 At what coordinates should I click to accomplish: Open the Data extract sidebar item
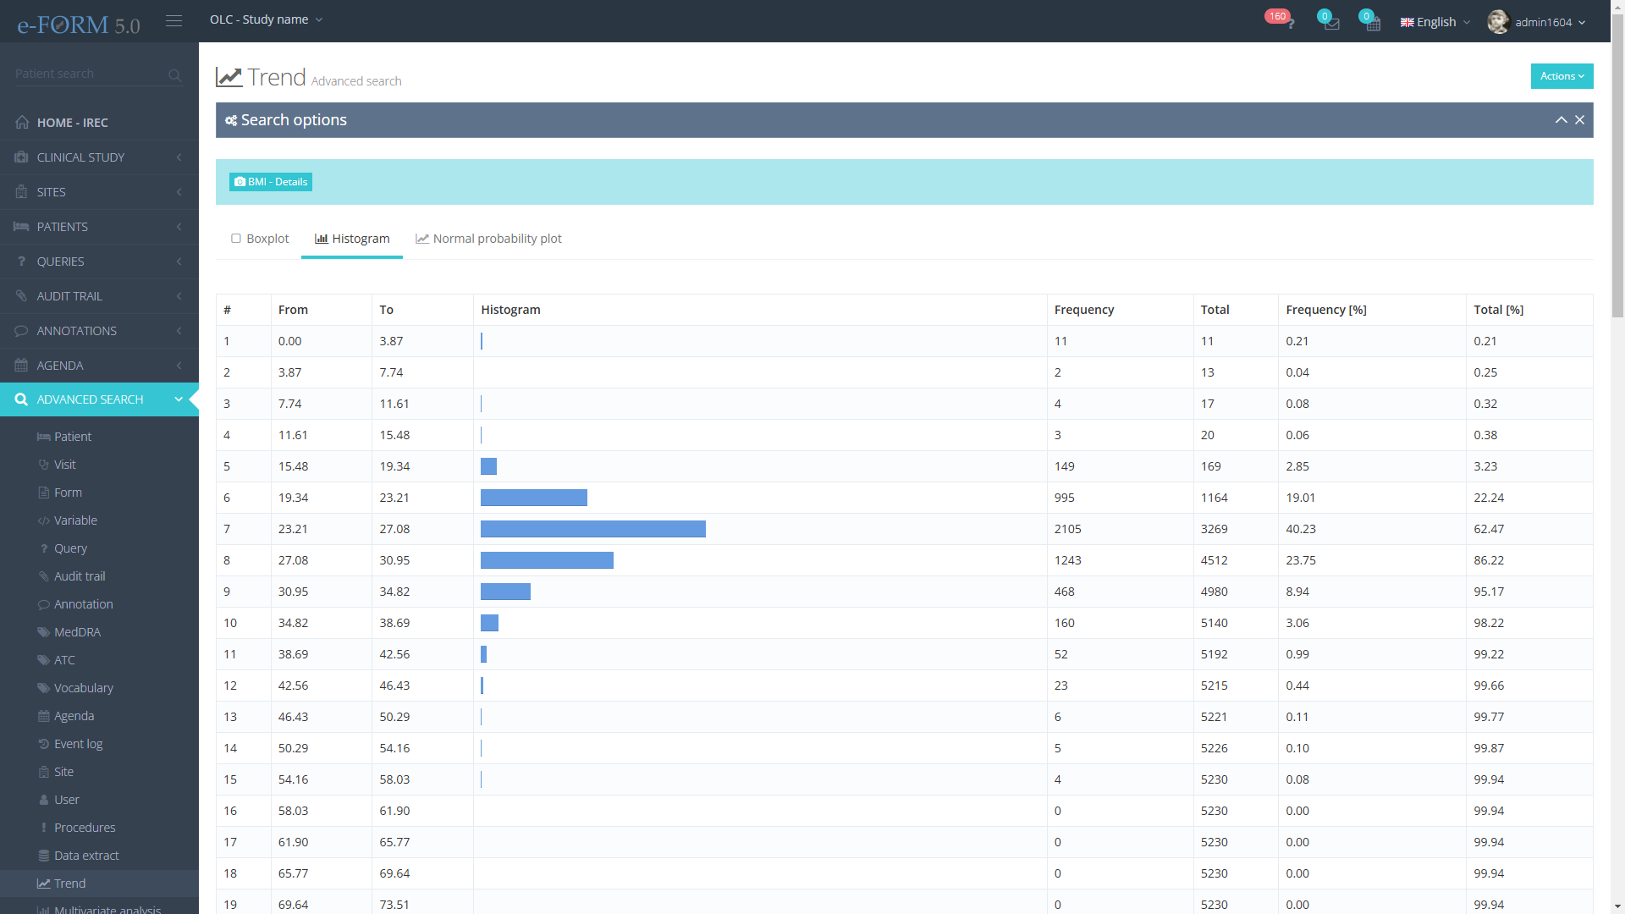(86, 856)
